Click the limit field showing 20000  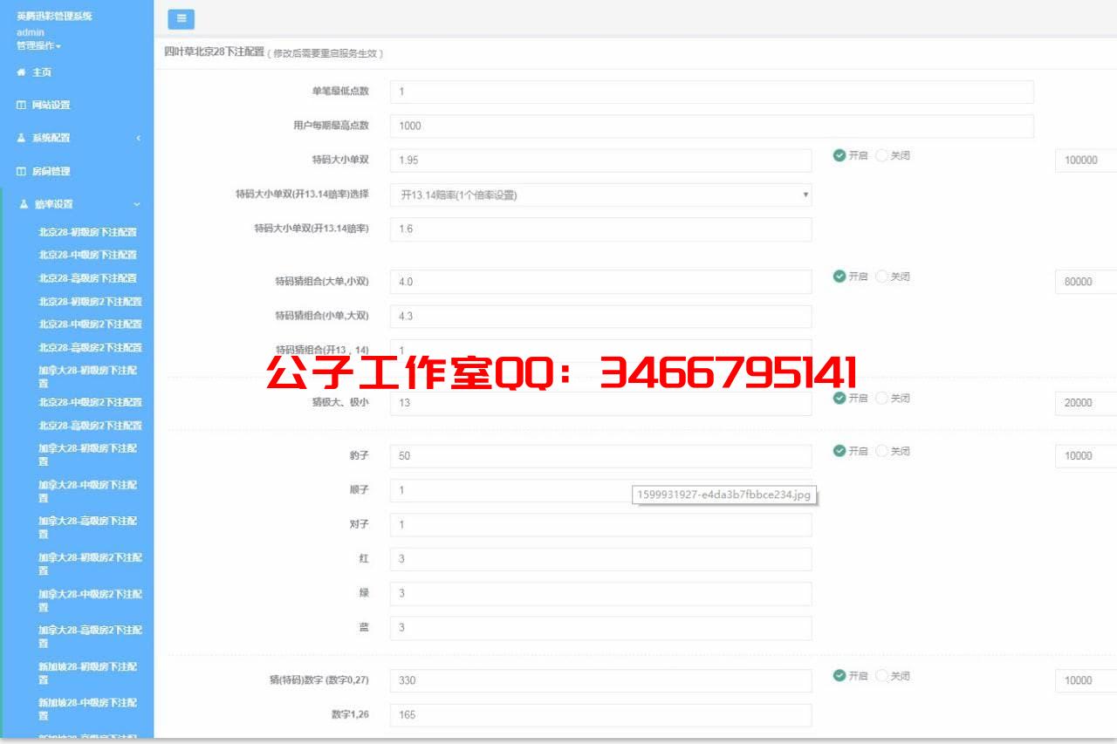[x=1086, y=403]
